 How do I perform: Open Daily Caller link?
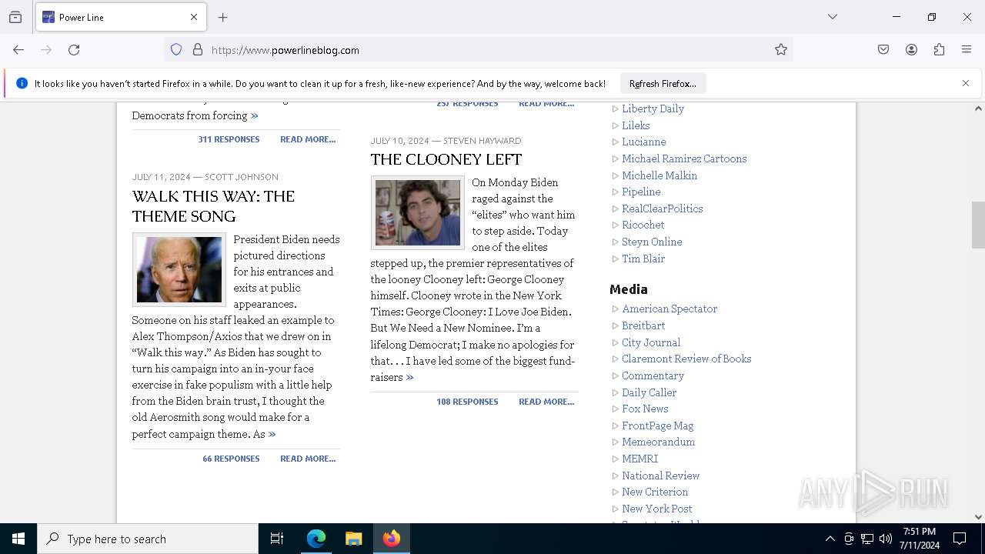(649, 392)
